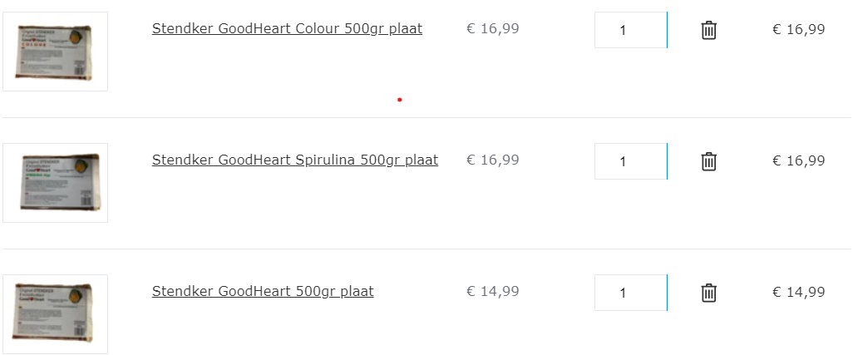
Task: Click trash icon for GoodHeart 500gr plaat
Action: click(x=708, y=293)
